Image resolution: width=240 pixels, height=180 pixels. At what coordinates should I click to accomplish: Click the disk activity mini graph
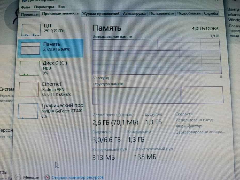(29, 68)
